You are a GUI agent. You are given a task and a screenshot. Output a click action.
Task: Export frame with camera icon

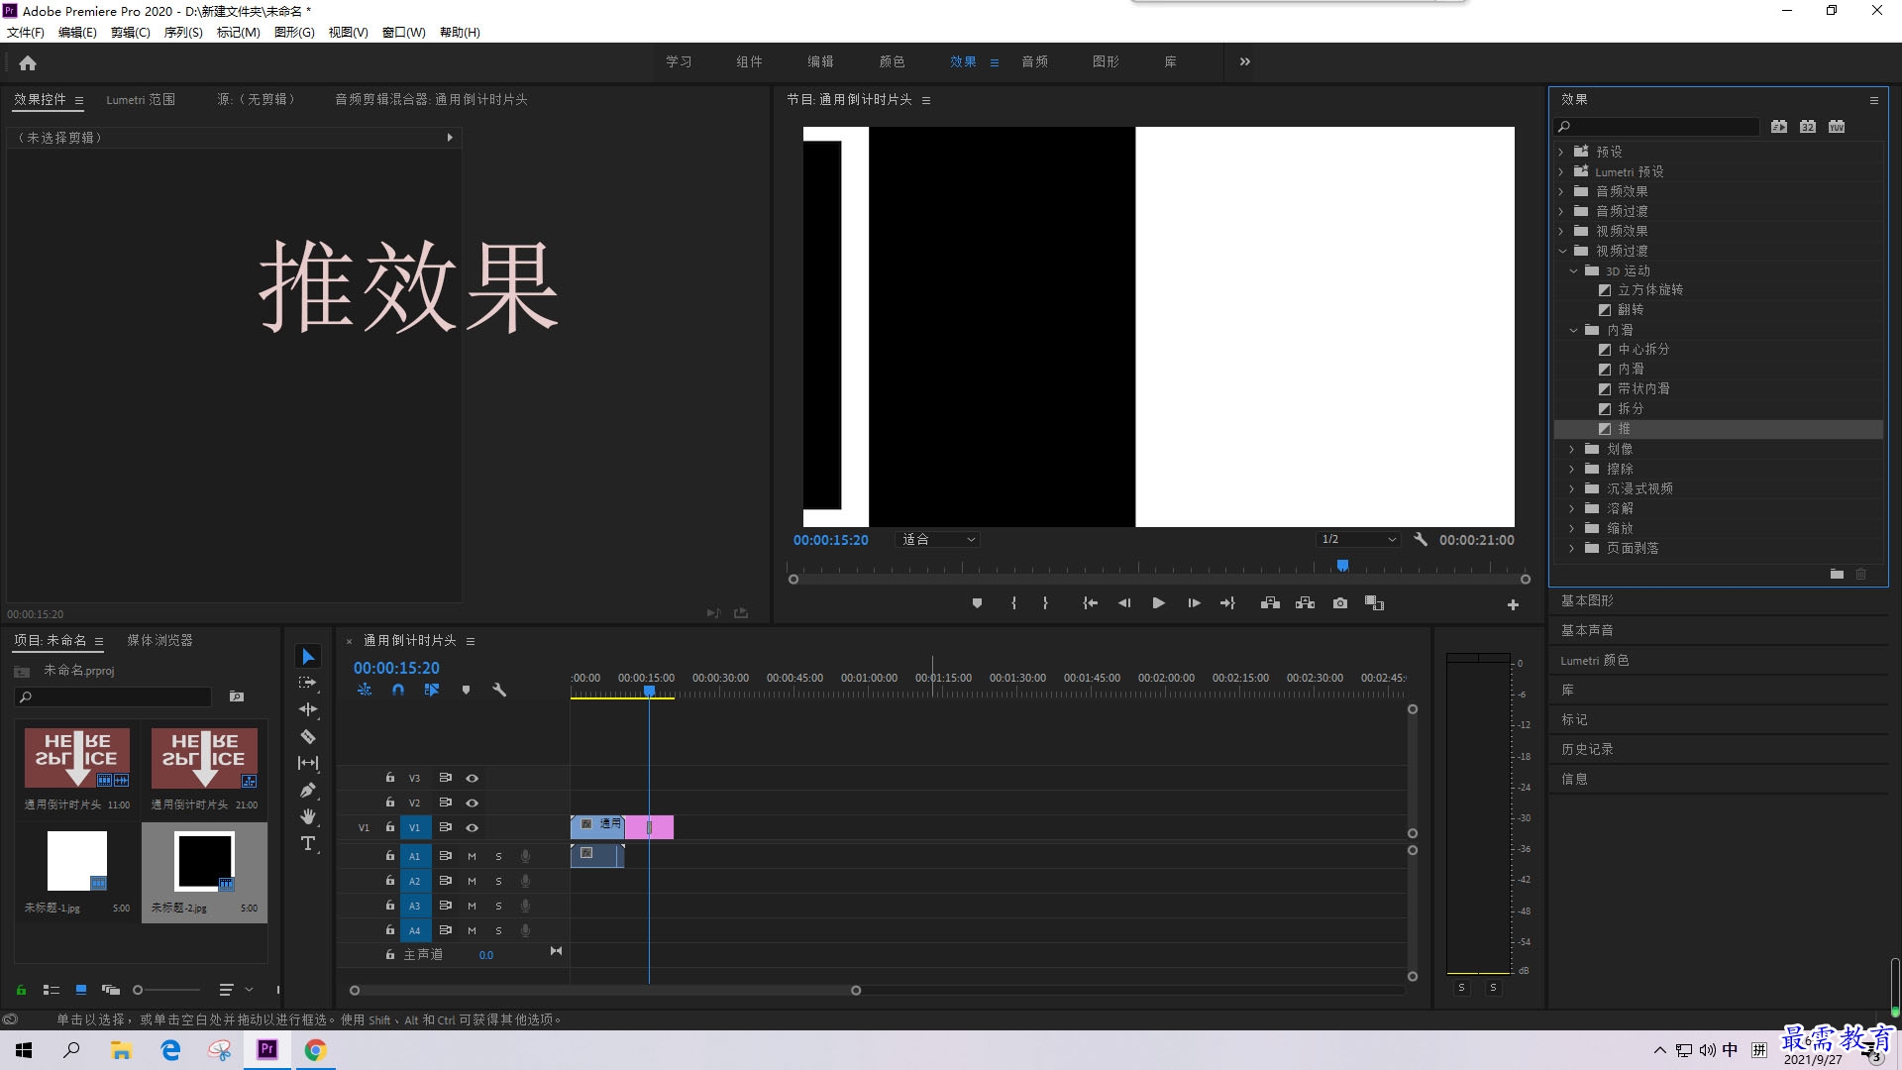(1340, 603)
